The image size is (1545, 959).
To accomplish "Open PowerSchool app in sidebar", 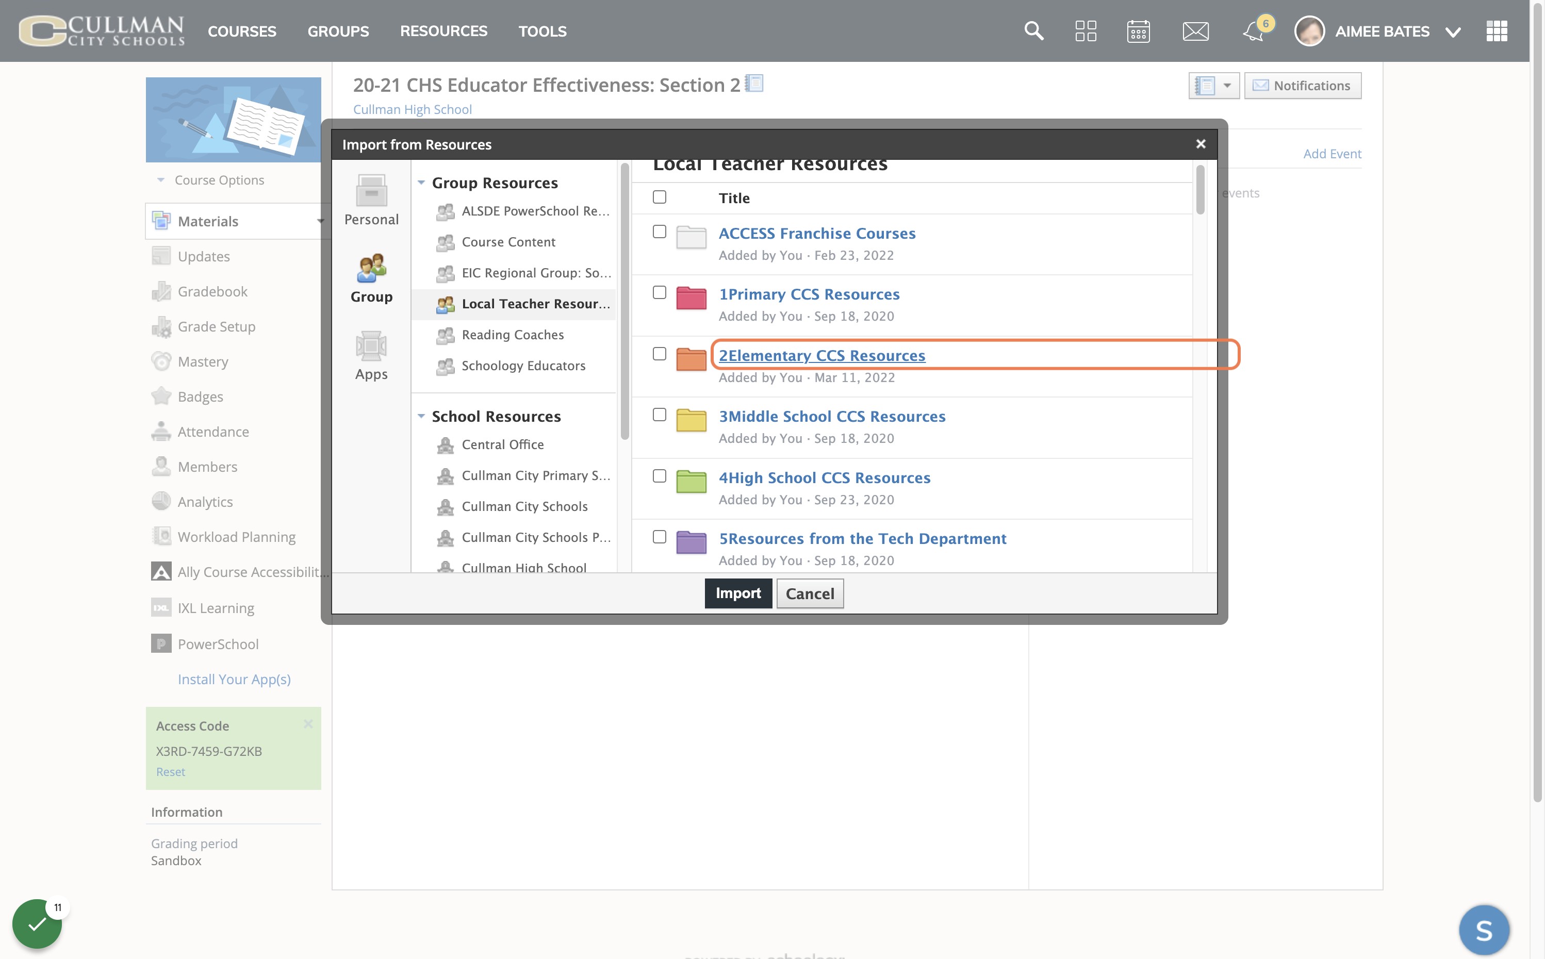I will coord(218,644).
